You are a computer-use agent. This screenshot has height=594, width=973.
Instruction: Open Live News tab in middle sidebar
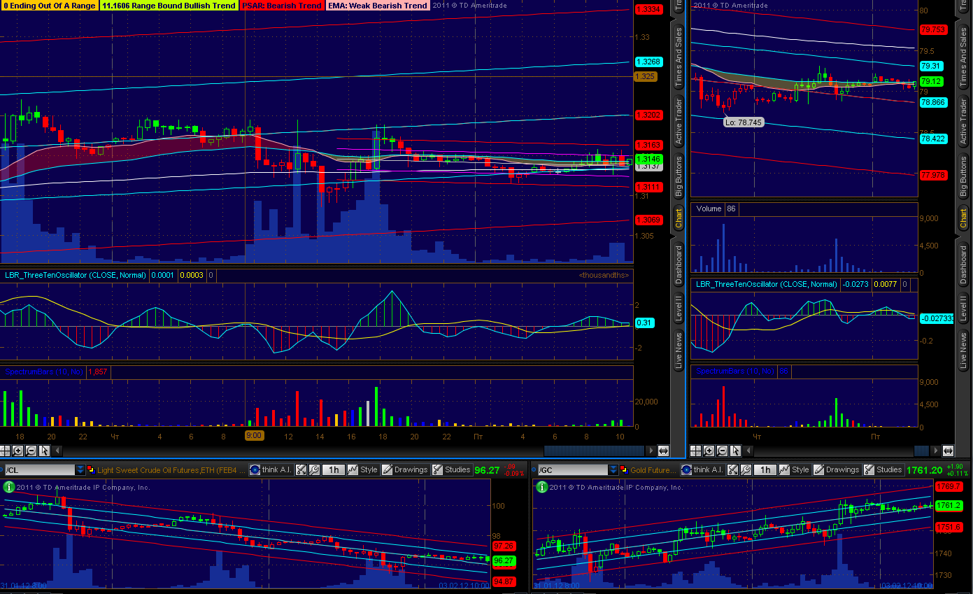point(678,351)
